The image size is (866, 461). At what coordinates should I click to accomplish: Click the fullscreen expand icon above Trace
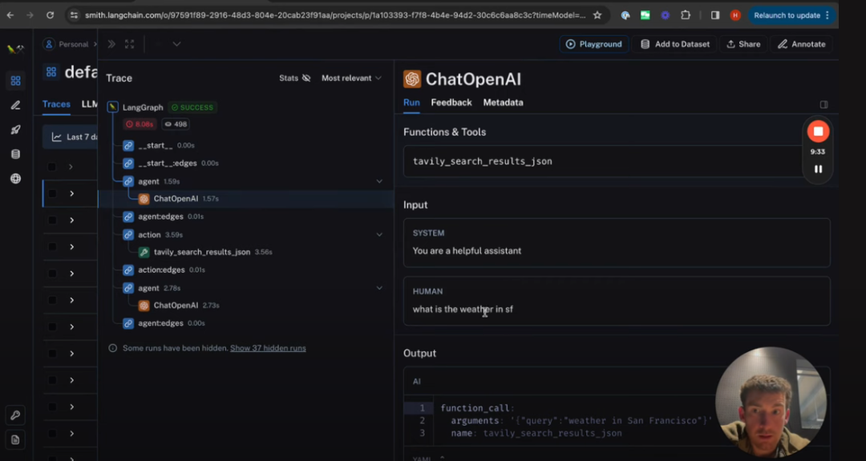[130, 44]
